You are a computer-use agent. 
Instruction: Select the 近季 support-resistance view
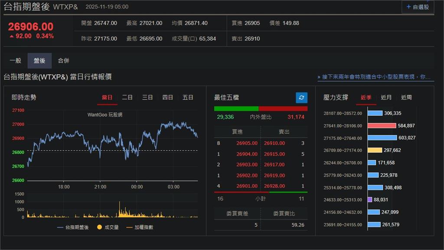point(366,97)
